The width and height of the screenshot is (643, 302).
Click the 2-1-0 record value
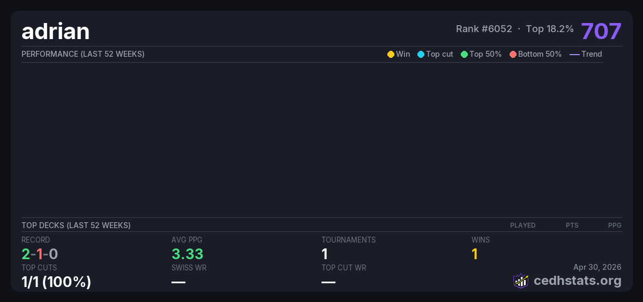pyautogui.click(x=40, y=254)
